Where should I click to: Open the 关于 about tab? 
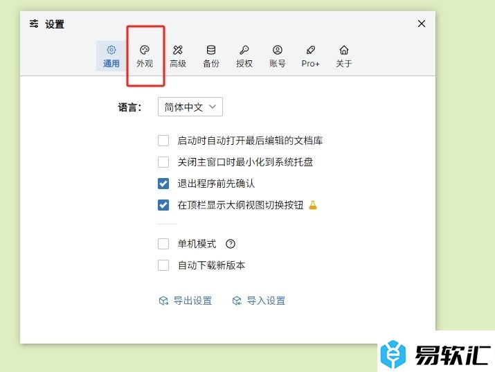(344, 56)
